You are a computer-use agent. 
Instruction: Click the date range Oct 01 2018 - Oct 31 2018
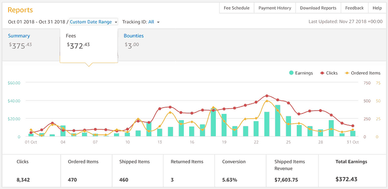point(36,22)
